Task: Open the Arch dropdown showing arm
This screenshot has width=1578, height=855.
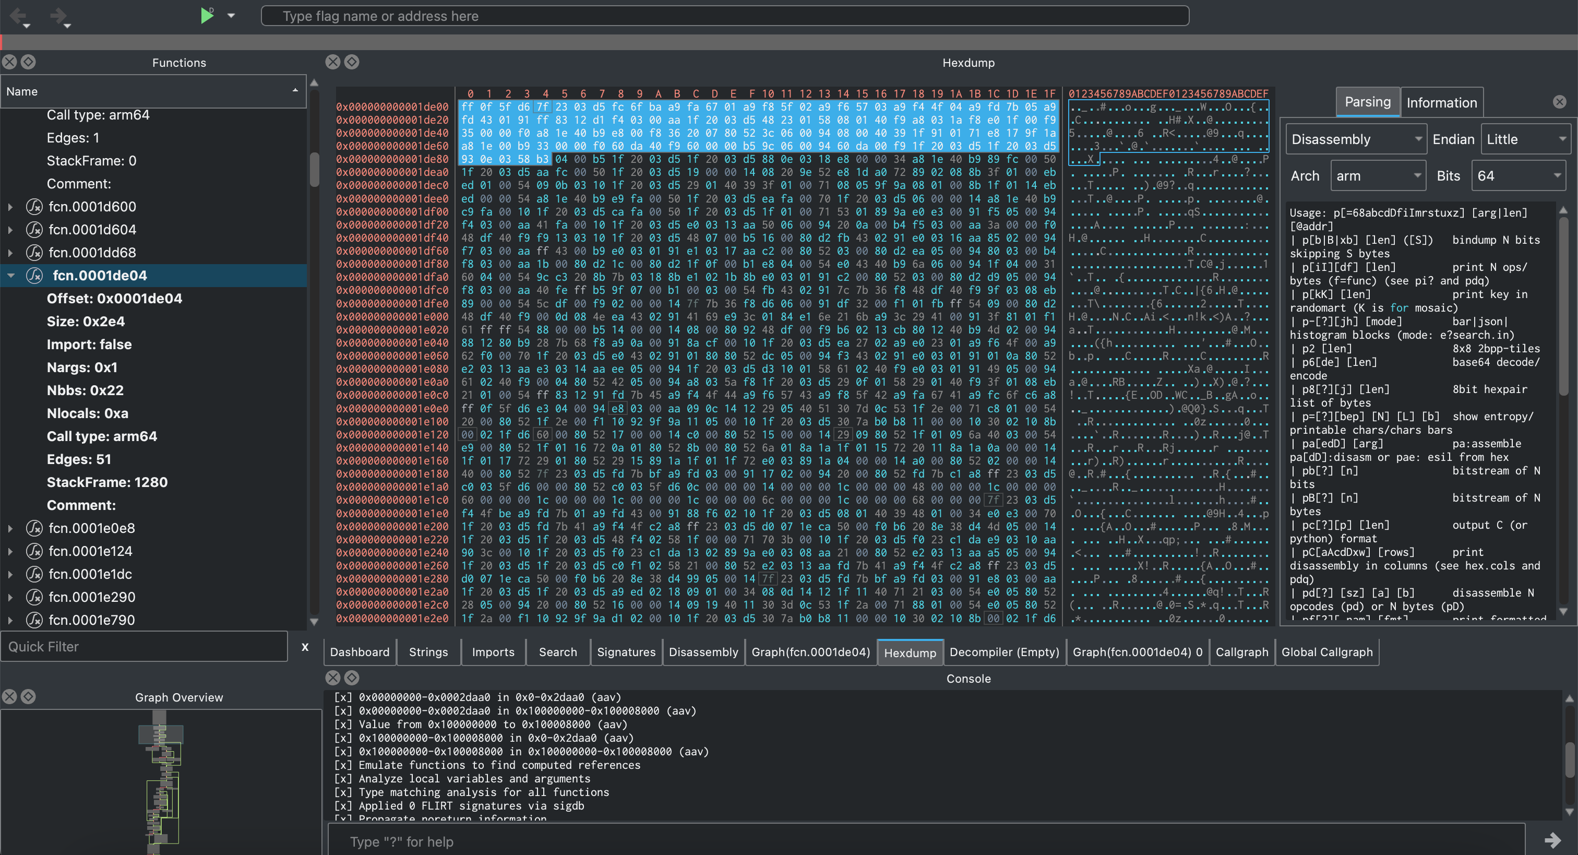Action: click(1378, 175)
